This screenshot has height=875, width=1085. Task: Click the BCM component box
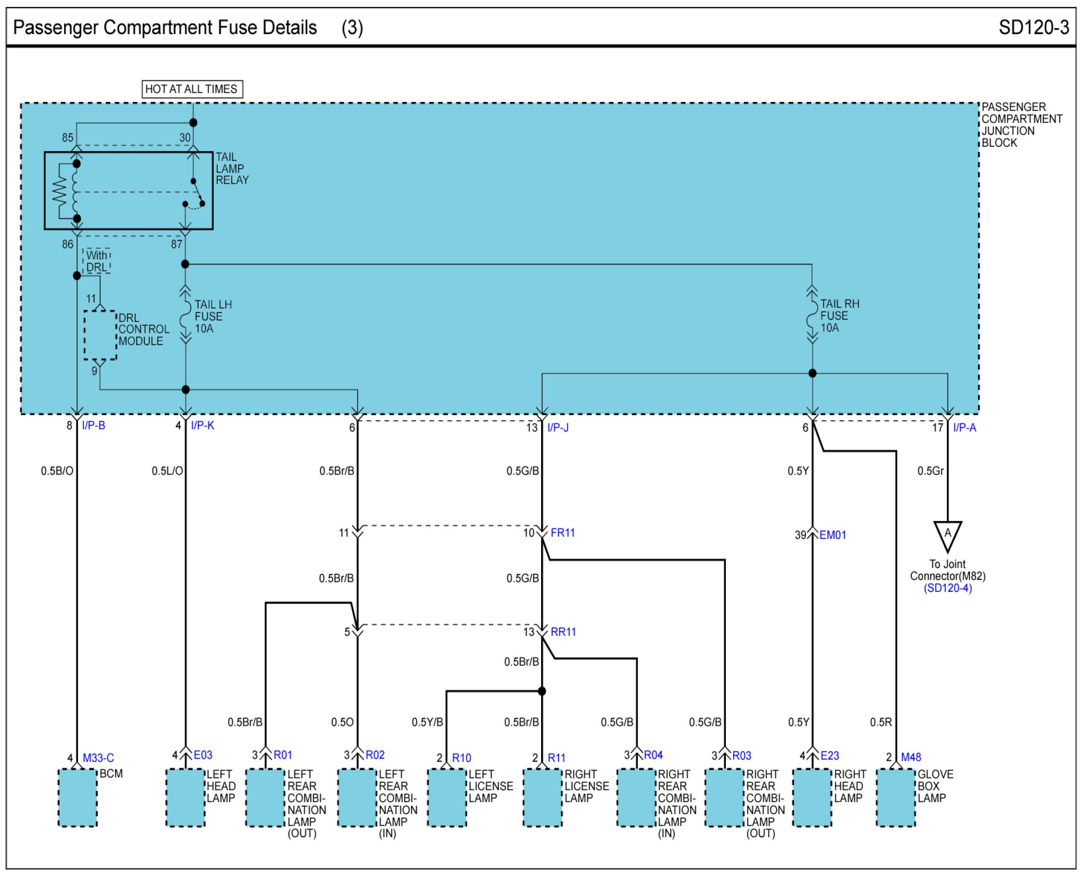click(x=78, y=798)
